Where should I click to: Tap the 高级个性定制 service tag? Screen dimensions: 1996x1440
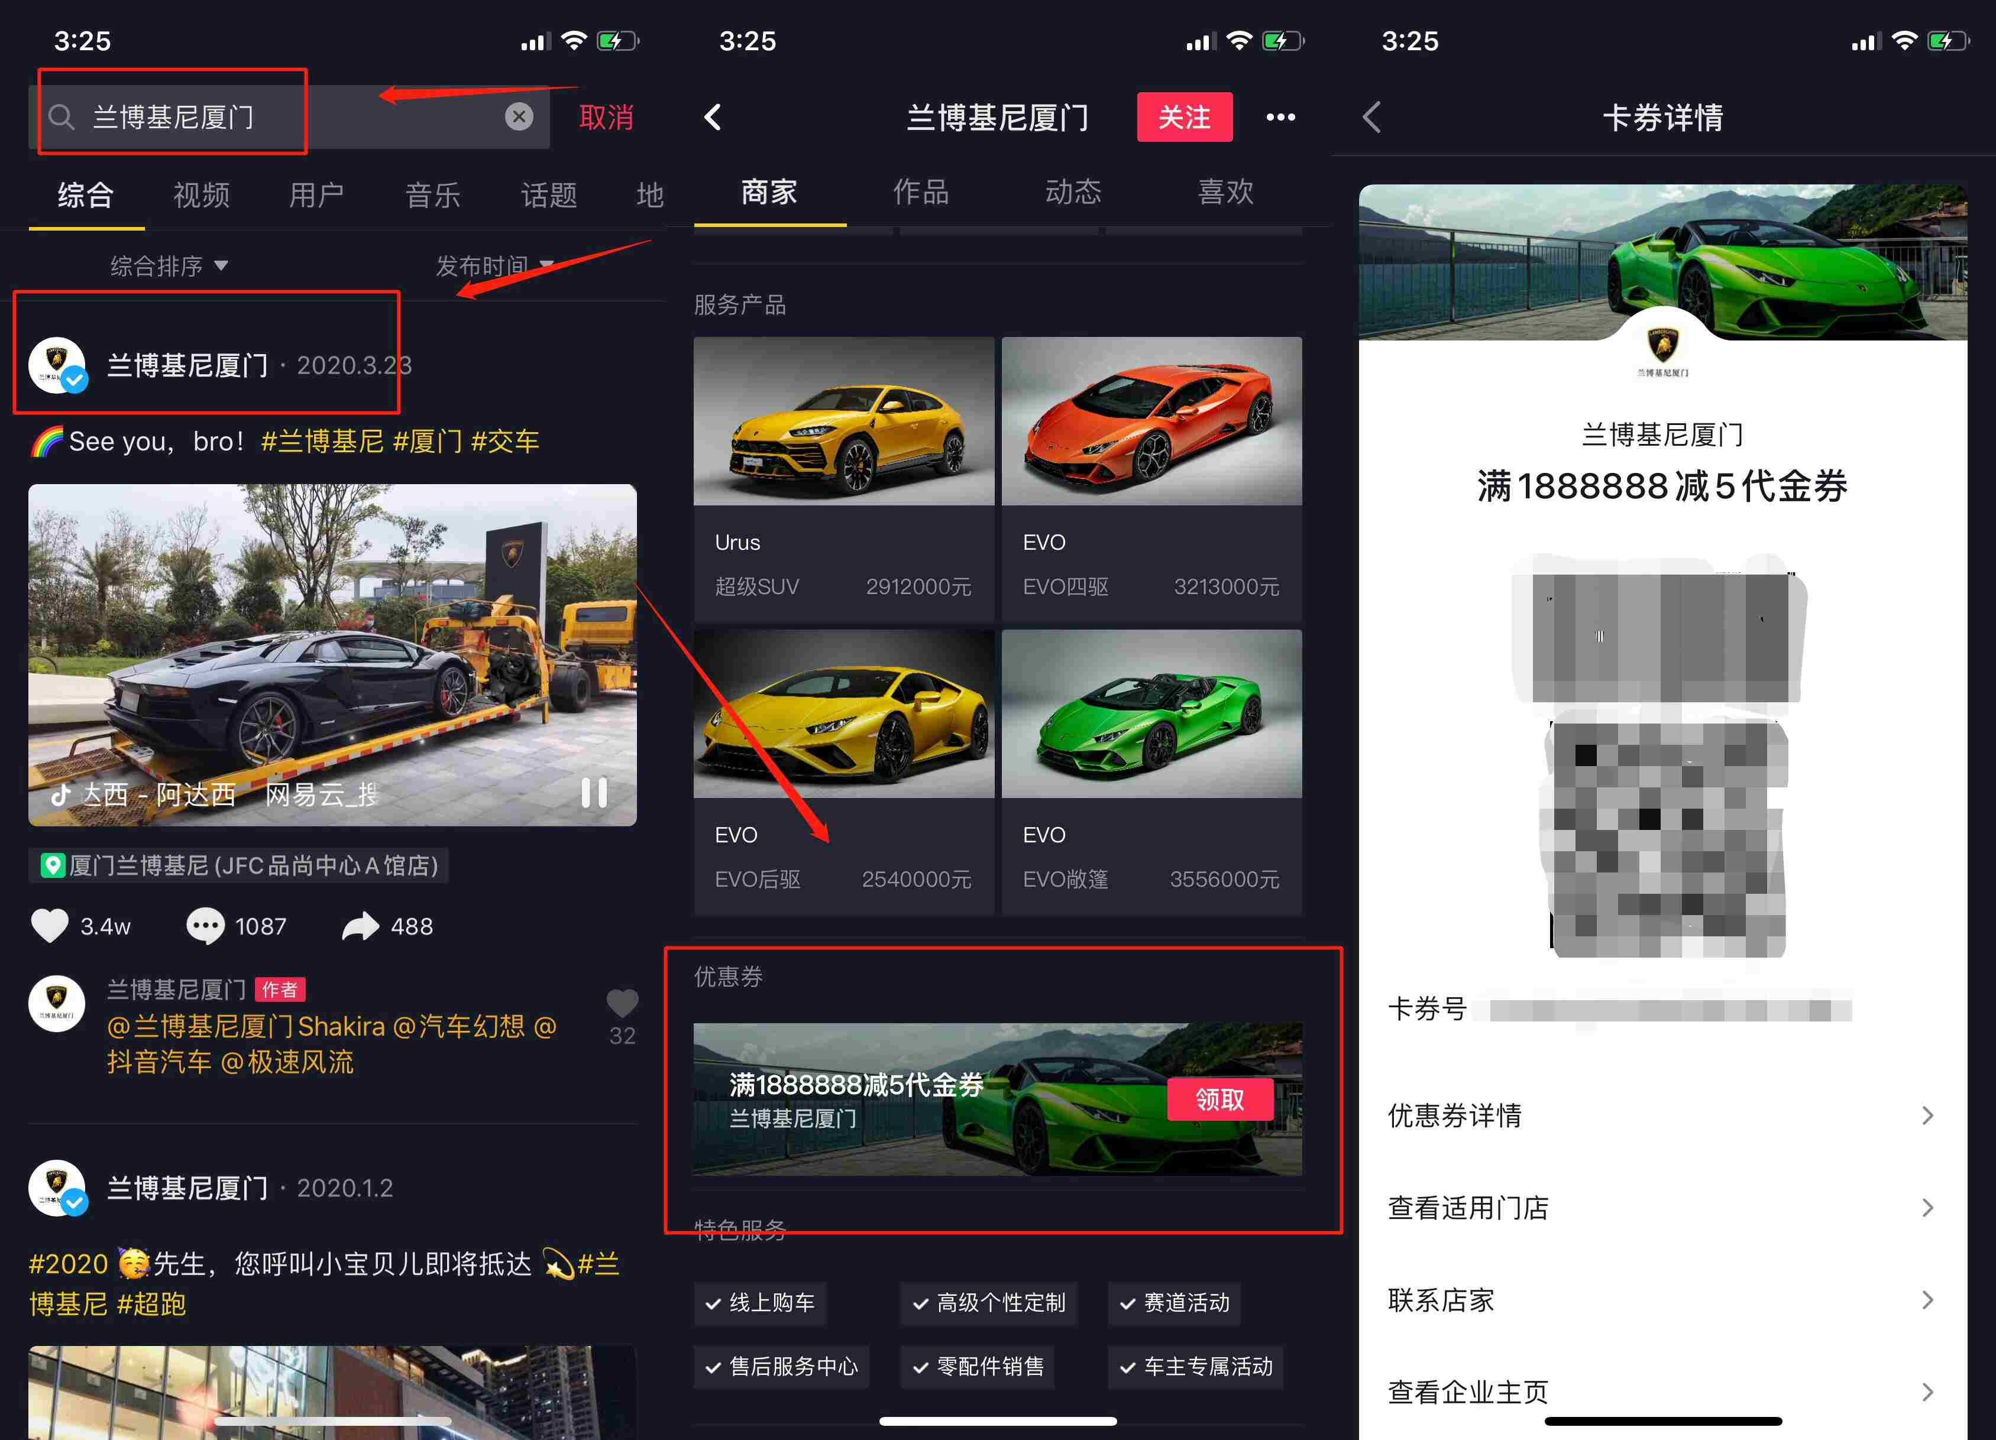coord(989,1303)
